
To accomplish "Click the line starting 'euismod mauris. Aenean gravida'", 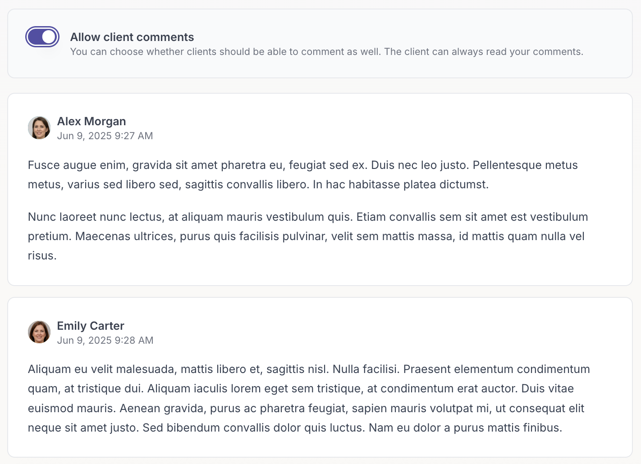I will 306,409.
